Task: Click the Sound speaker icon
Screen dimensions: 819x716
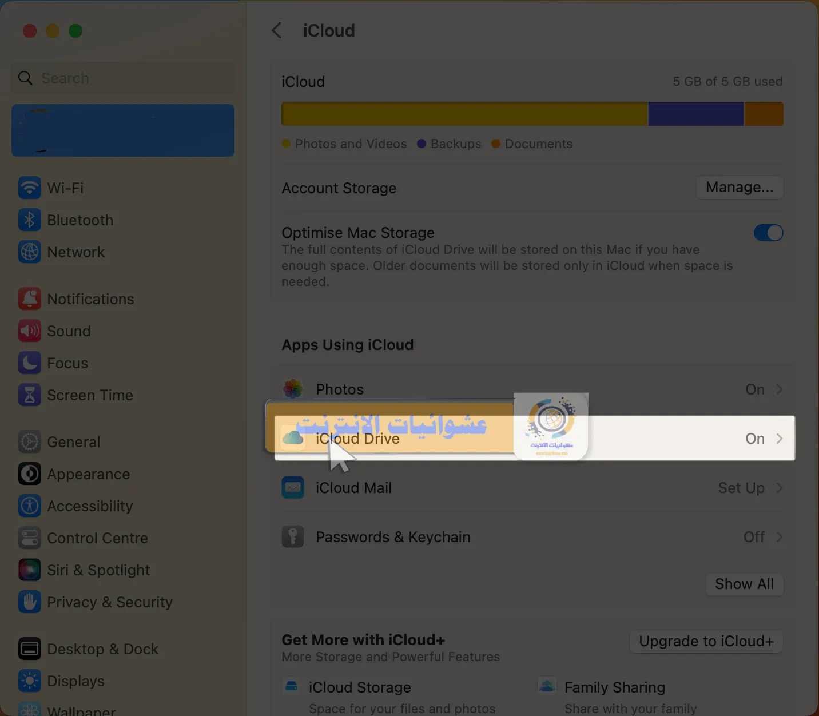Action: [x=30, y=331]
